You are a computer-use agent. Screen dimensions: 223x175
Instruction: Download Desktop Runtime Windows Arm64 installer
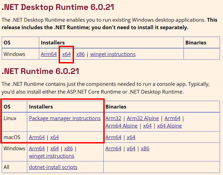coord(49,54)
